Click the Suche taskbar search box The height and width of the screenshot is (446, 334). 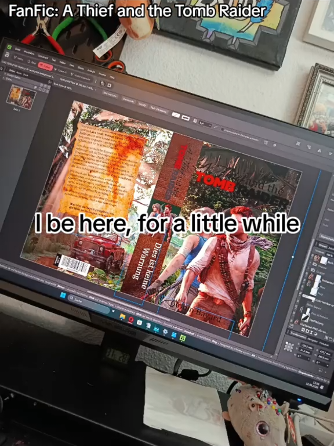point(88,304)
